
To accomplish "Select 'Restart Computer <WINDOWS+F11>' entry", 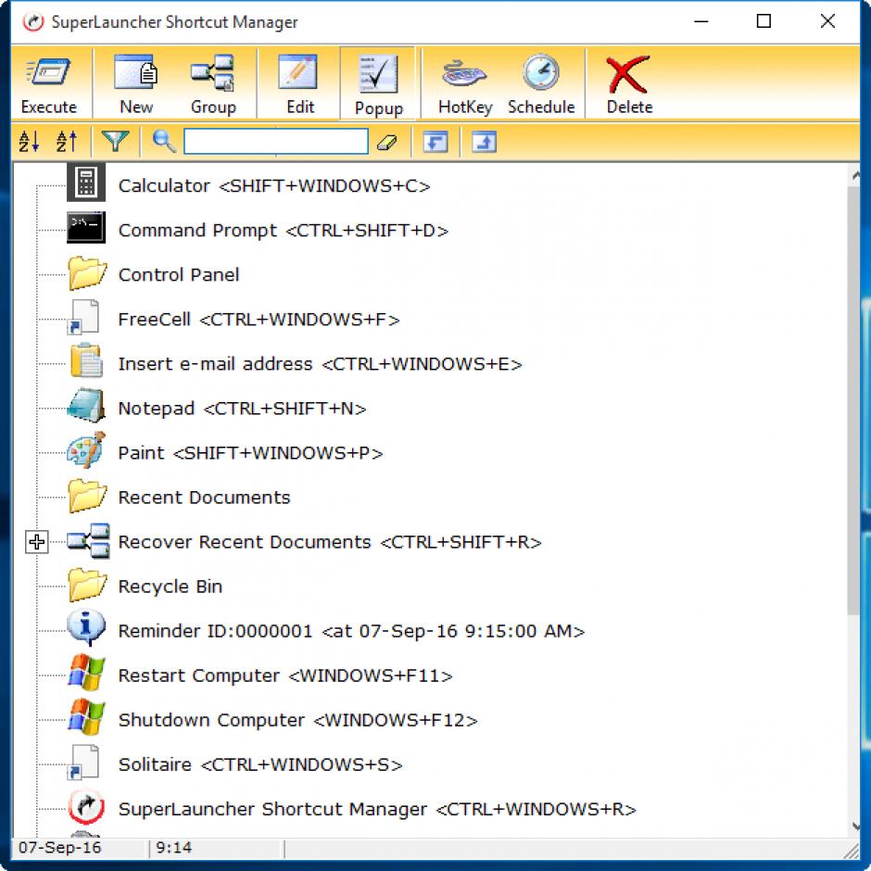I will click(285, 675).
